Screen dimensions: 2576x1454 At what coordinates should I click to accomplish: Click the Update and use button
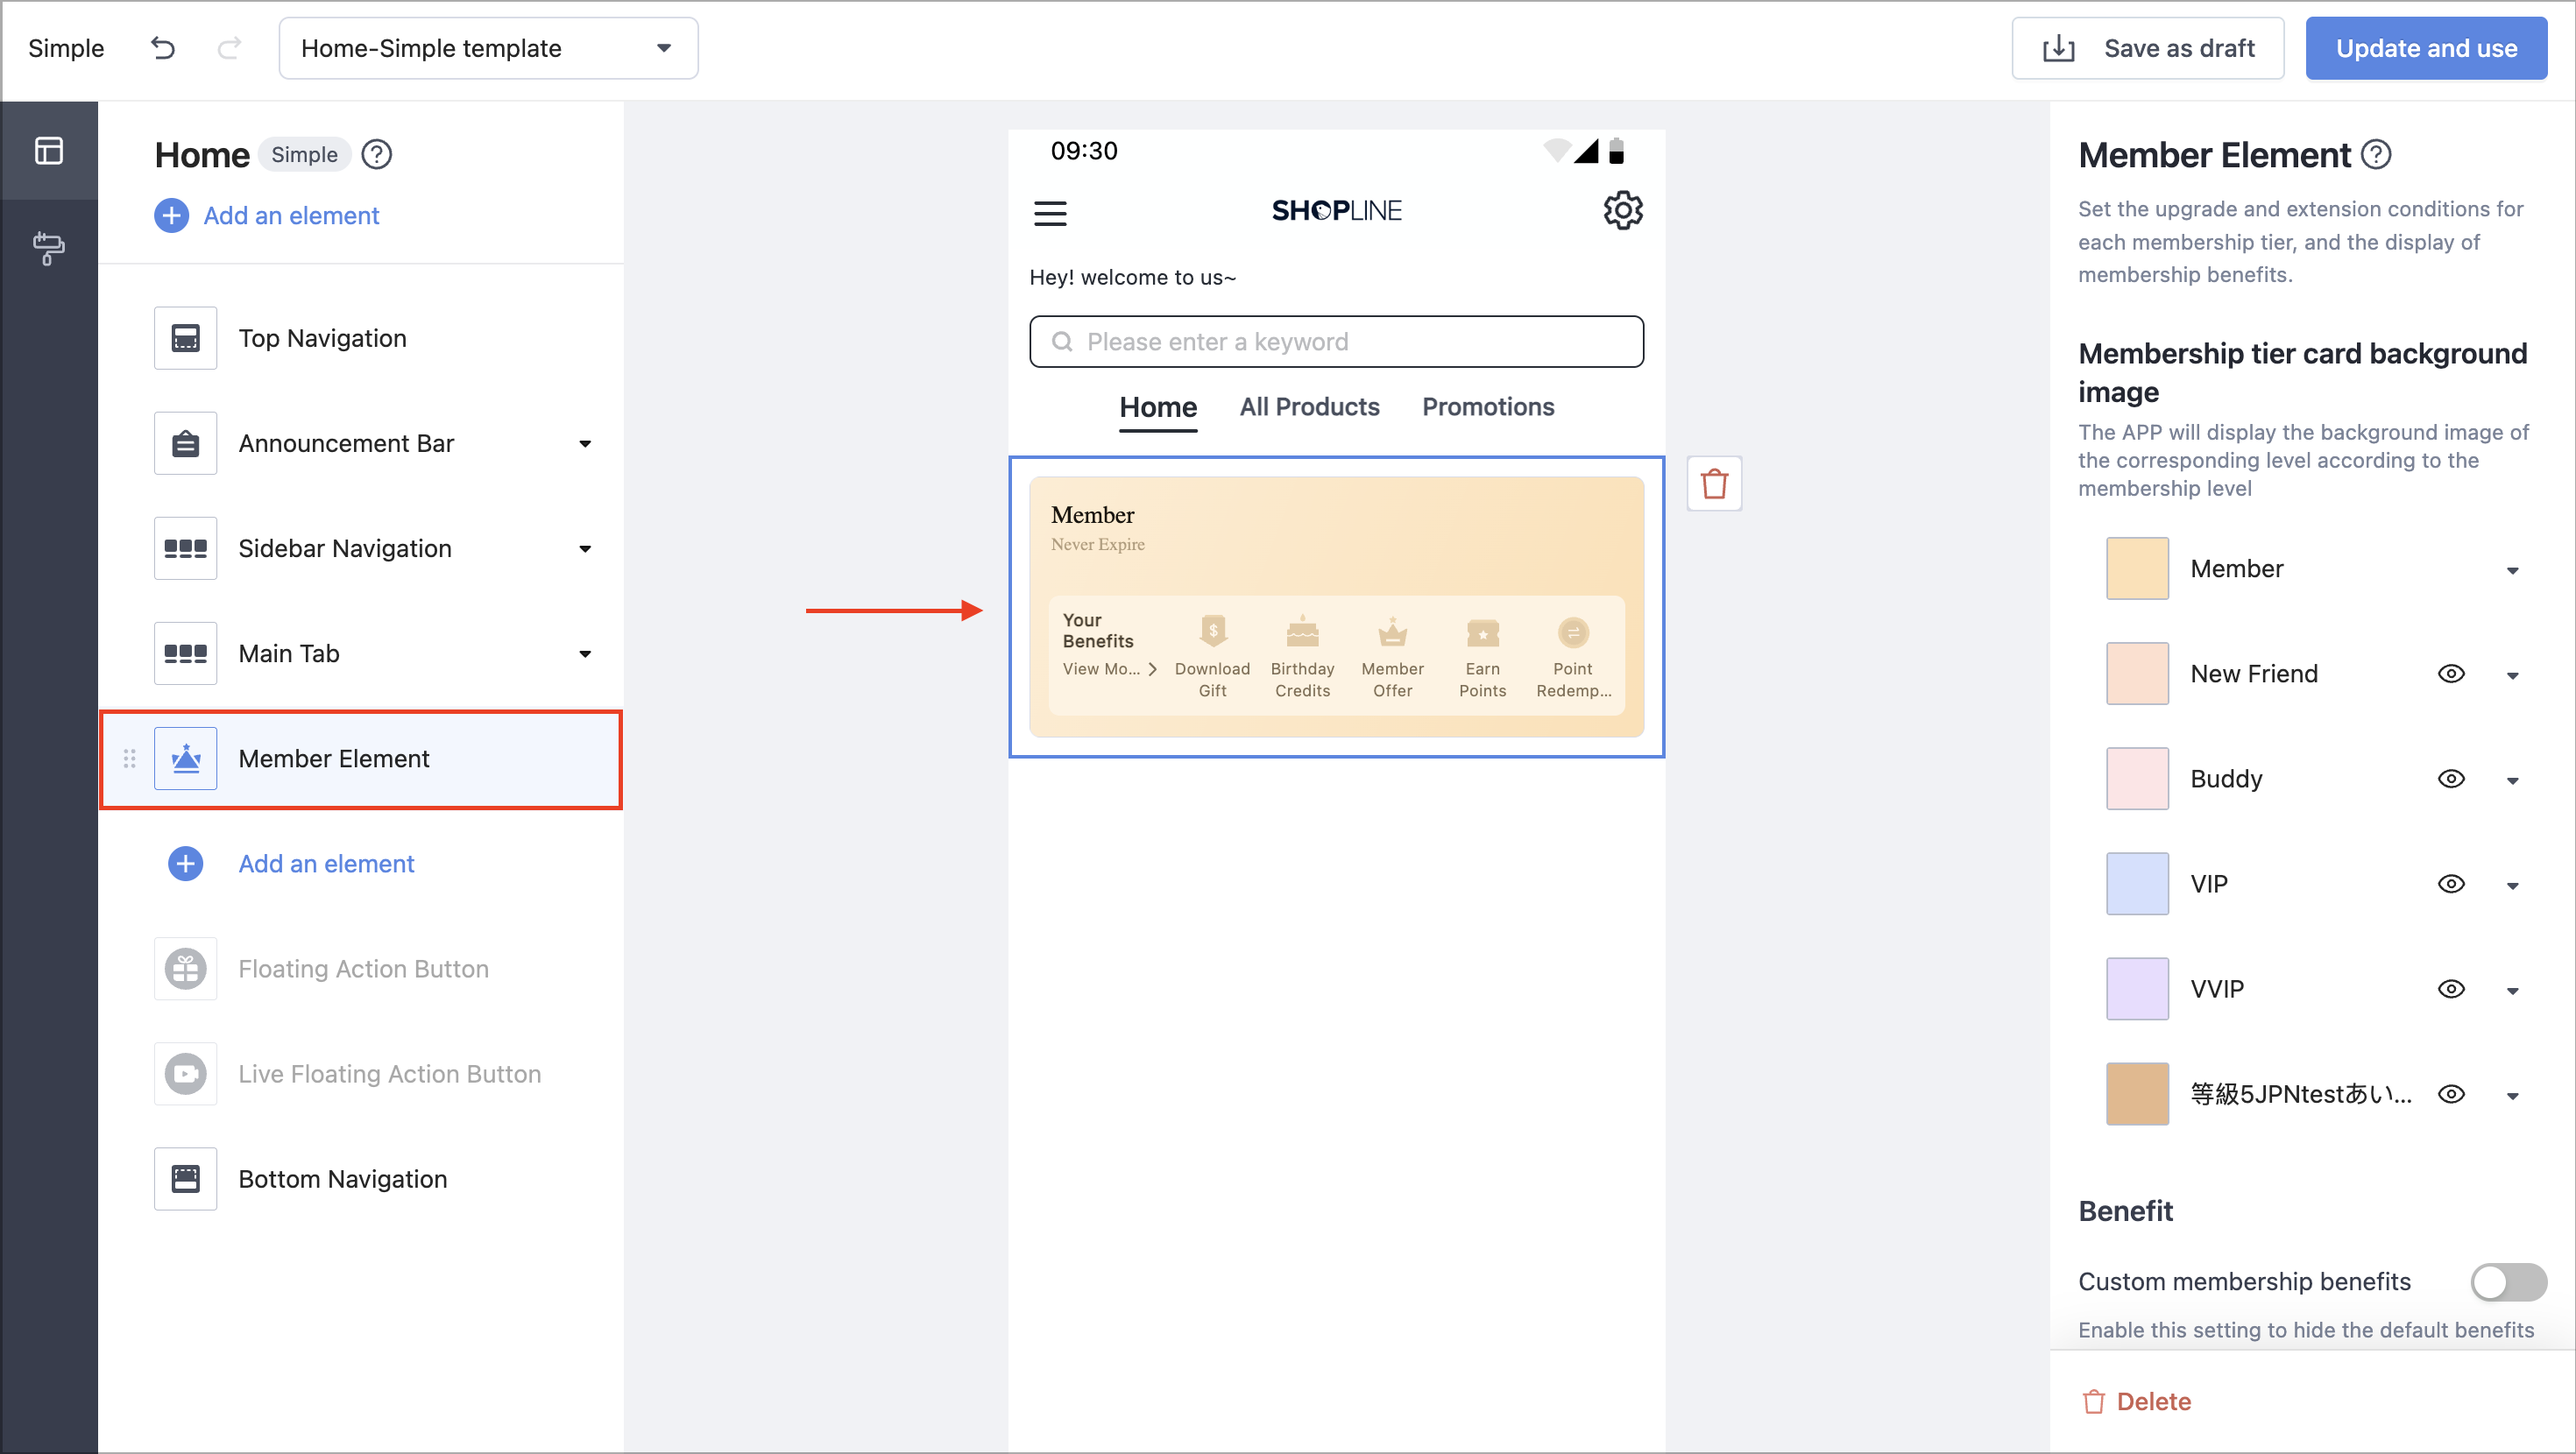coord(2426,48)
